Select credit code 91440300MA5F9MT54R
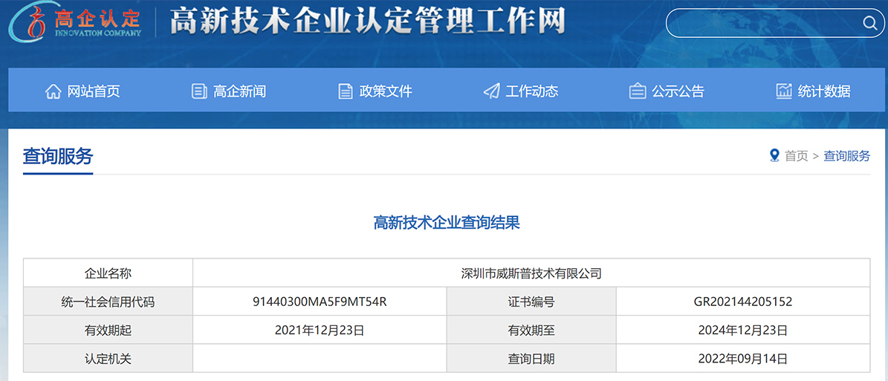The width and height of the screenshot is (888, 381). coord(320,302)
